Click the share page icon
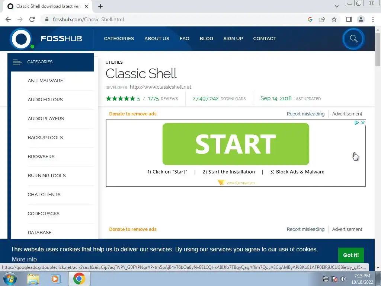The image size is (381, 286). 322,19
